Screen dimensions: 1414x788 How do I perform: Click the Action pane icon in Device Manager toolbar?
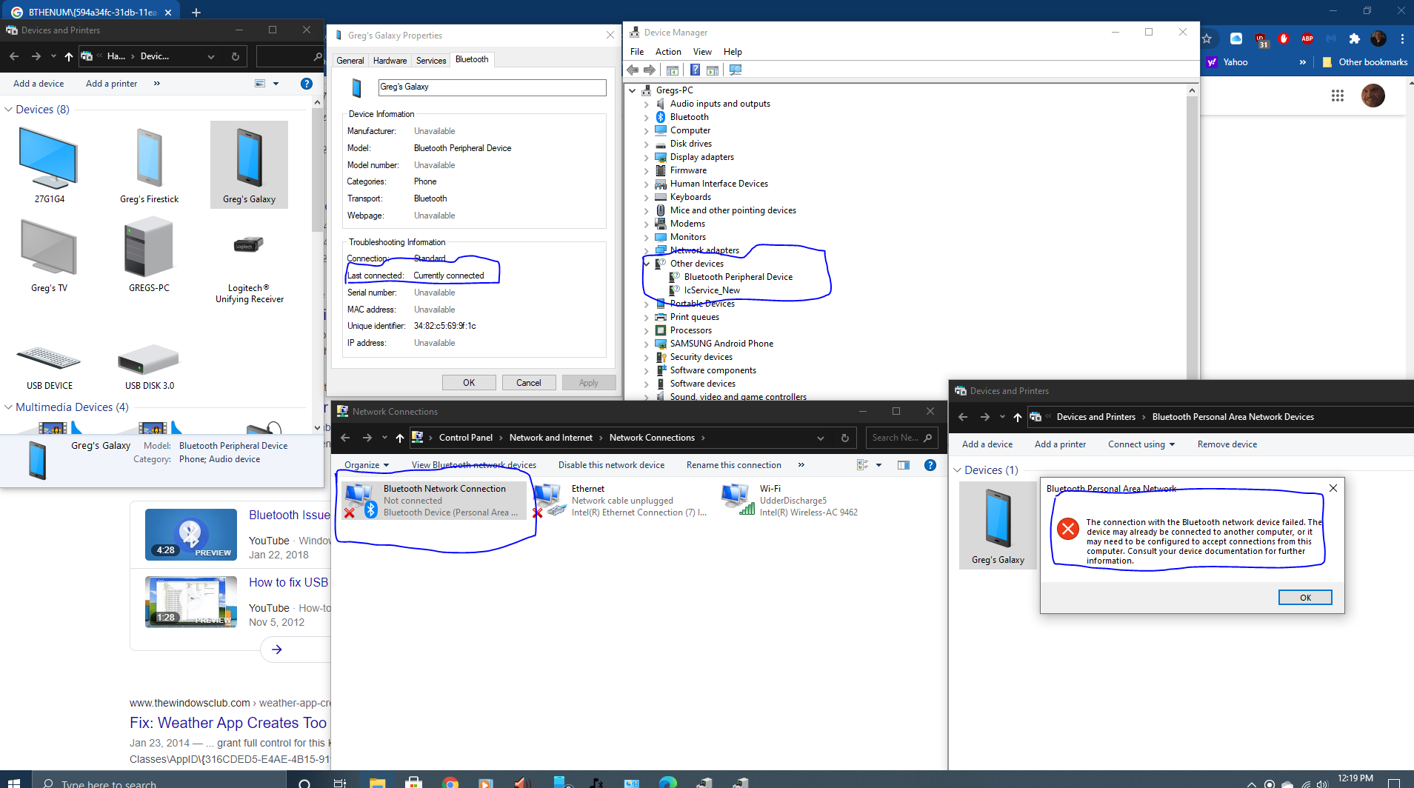coord(713,70)
